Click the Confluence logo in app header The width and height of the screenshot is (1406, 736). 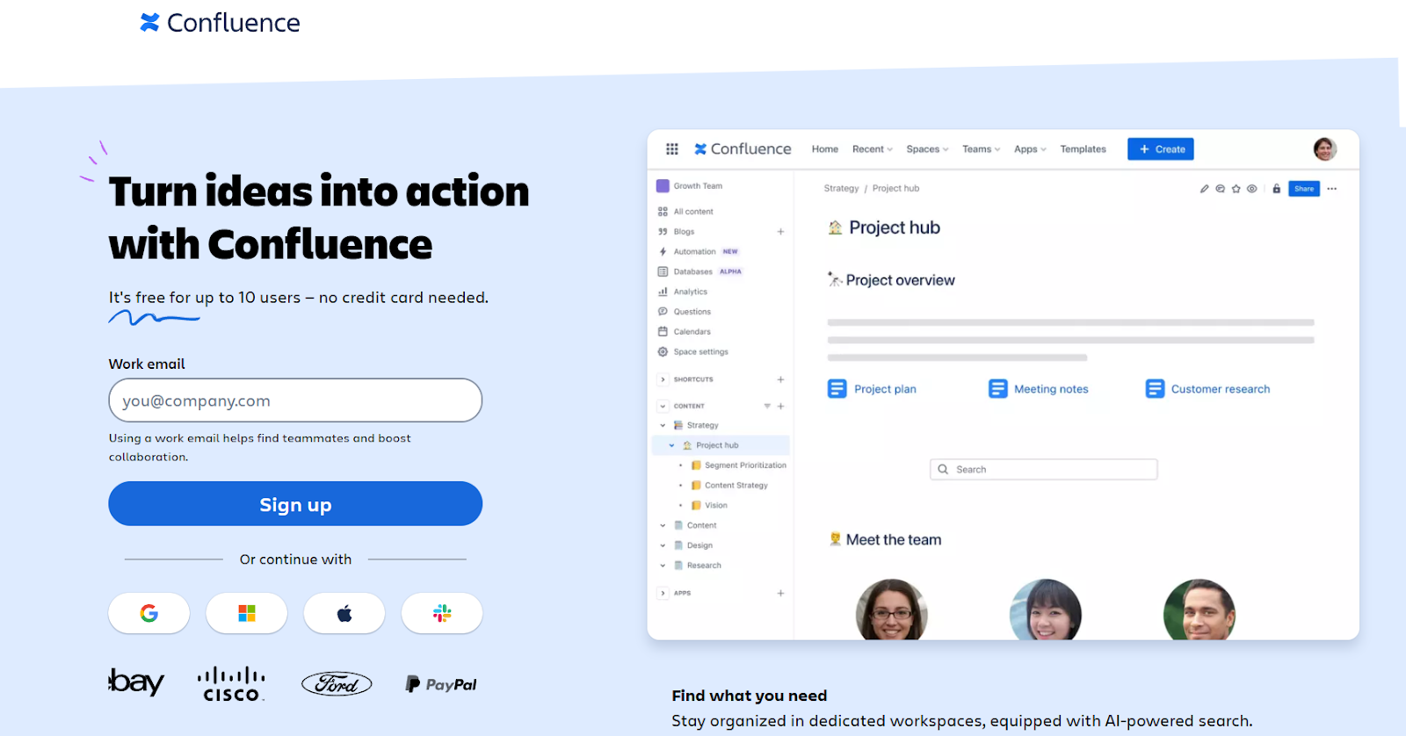(x=743, y=149)
